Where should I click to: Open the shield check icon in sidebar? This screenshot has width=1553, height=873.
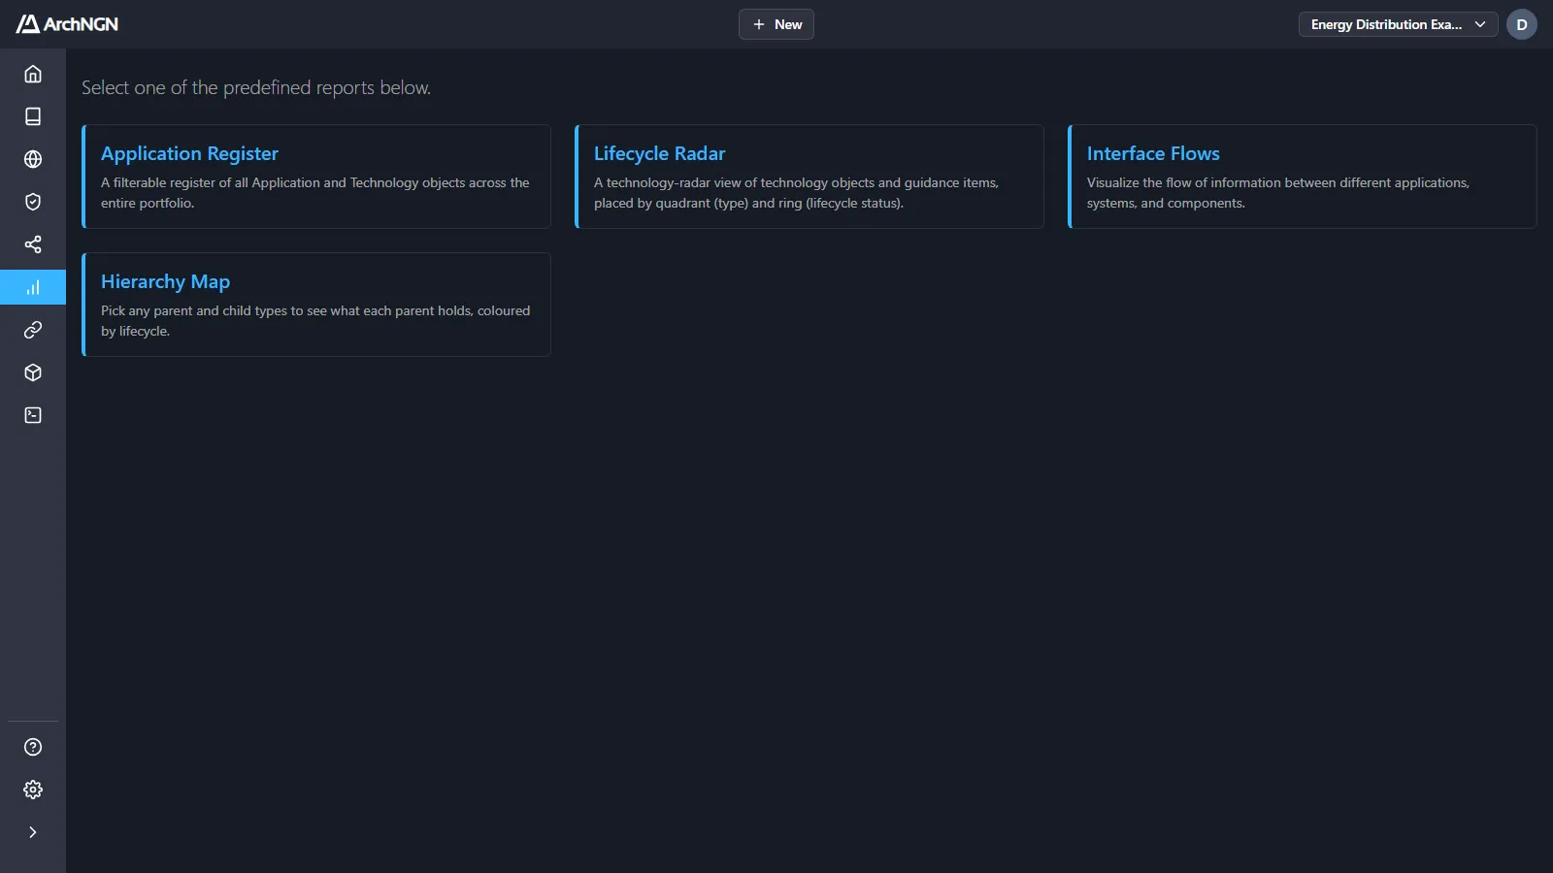click(33, 202)
